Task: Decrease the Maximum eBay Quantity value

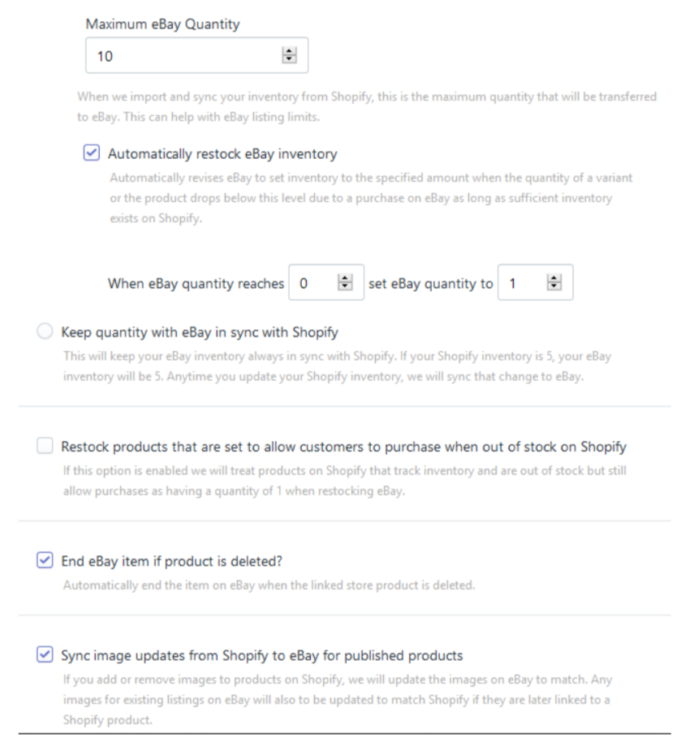Action: point(289,59)
